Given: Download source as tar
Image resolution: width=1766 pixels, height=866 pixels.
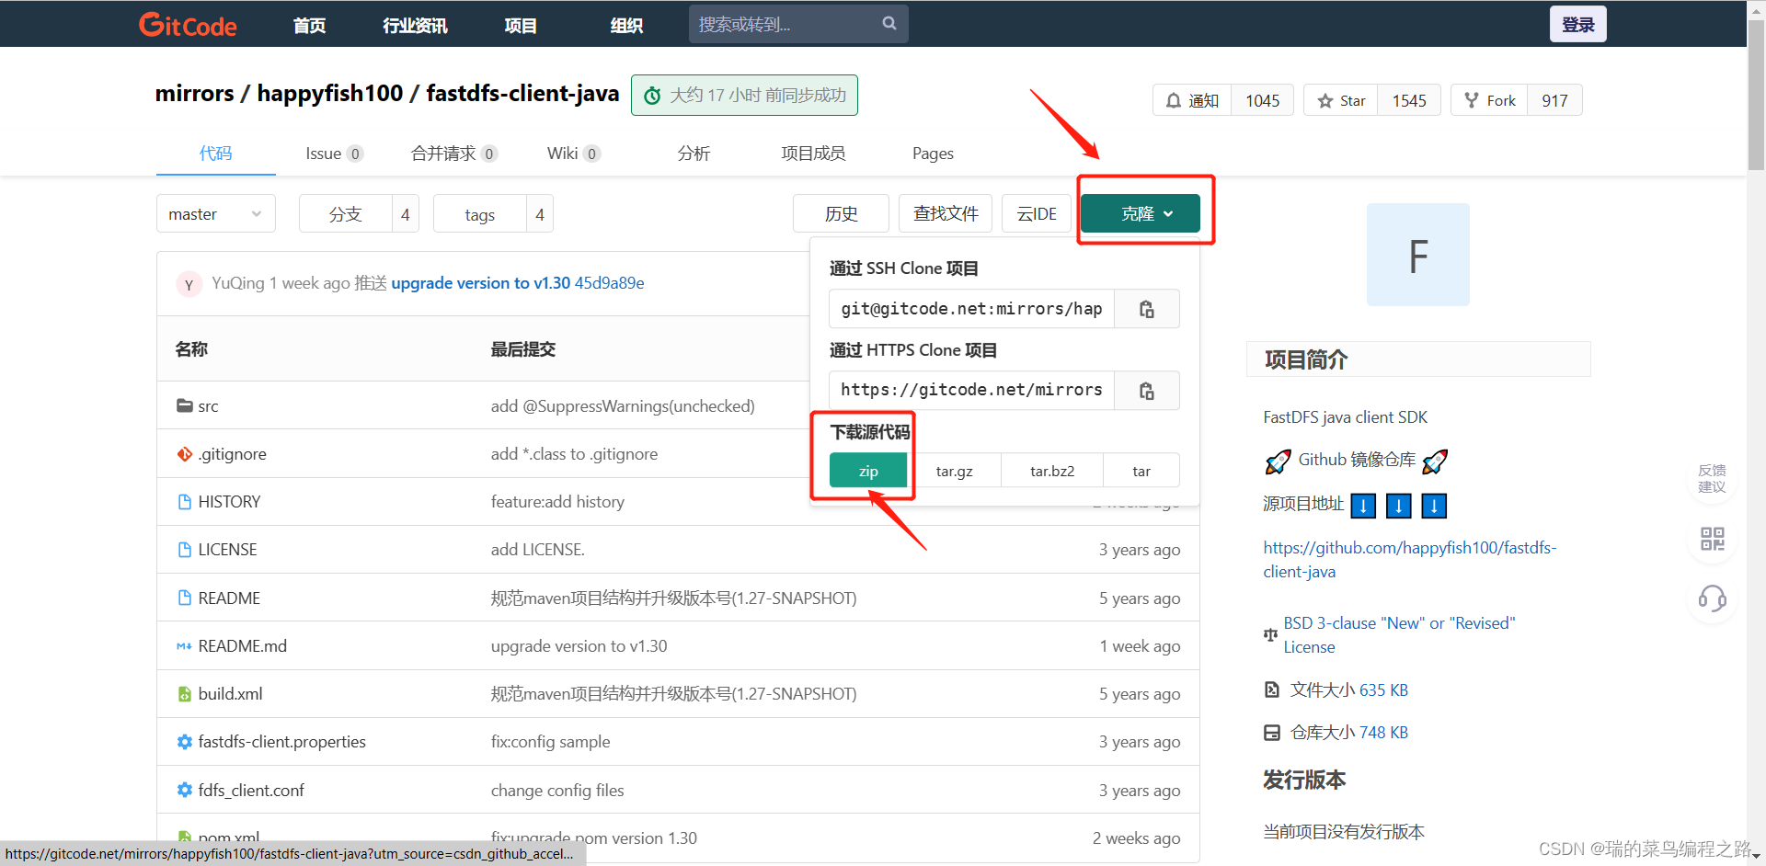Looking at the screenshot, I should point(1141,471).
